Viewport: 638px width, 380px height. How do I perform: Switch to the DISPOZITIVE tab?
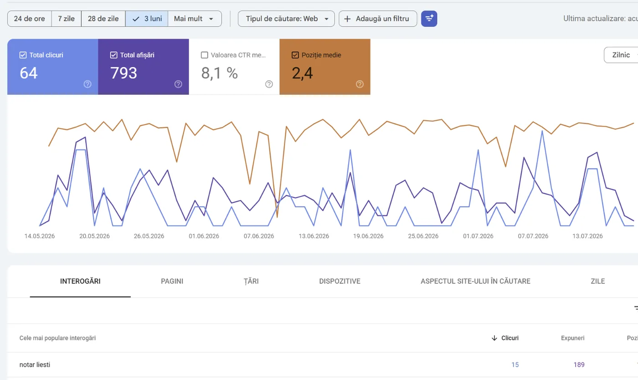coord(340,281)
